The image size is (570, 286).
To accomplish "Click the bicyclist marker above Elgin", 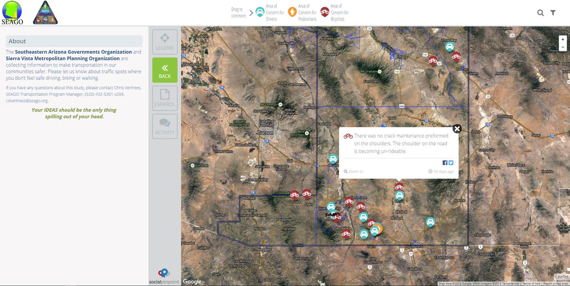I will pyautogui.click(x=306, y=193).
